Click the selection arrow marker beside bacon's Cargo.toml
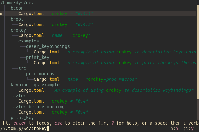Image resolution: width=199 pixels, height=132 pixels. 2,14
